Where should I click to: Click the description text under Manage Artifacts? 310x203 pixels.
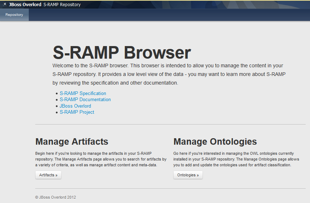pos(101,159)
